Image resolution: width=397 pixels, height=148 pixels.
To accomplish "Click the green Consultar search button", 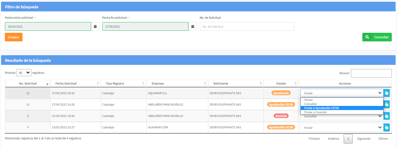I will click(x=377, y=37).
